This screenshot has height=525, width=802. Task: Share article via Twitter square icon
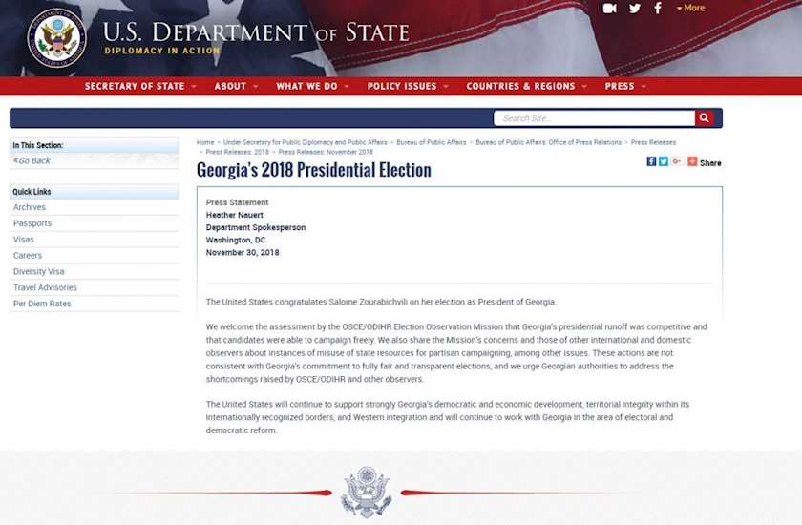[x=664, y=161]
